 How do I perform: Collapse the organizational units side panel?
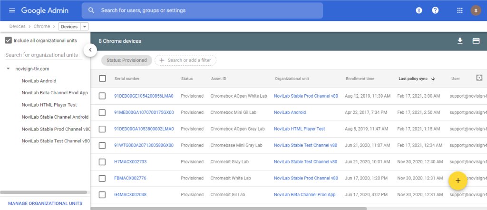pyautogui.click(x=90, y=50)
